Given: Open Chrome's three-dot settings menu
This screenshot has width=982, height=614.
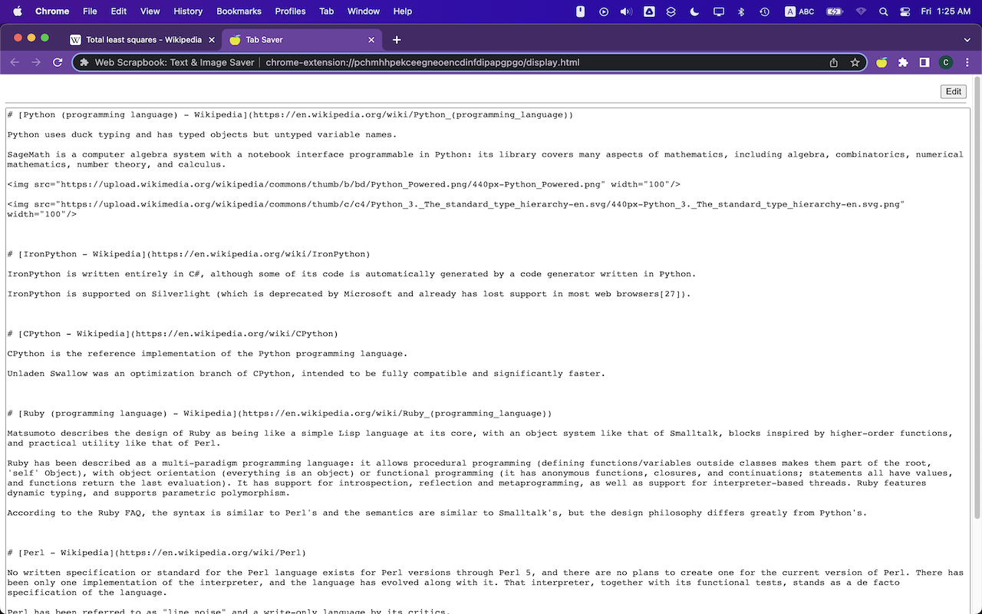Looking at the screenshot, I should click(x=967, y=62).
